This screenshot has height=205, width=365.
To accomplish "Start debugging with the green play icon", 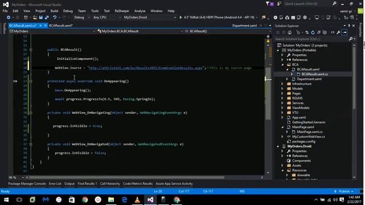I will (180, 18).
